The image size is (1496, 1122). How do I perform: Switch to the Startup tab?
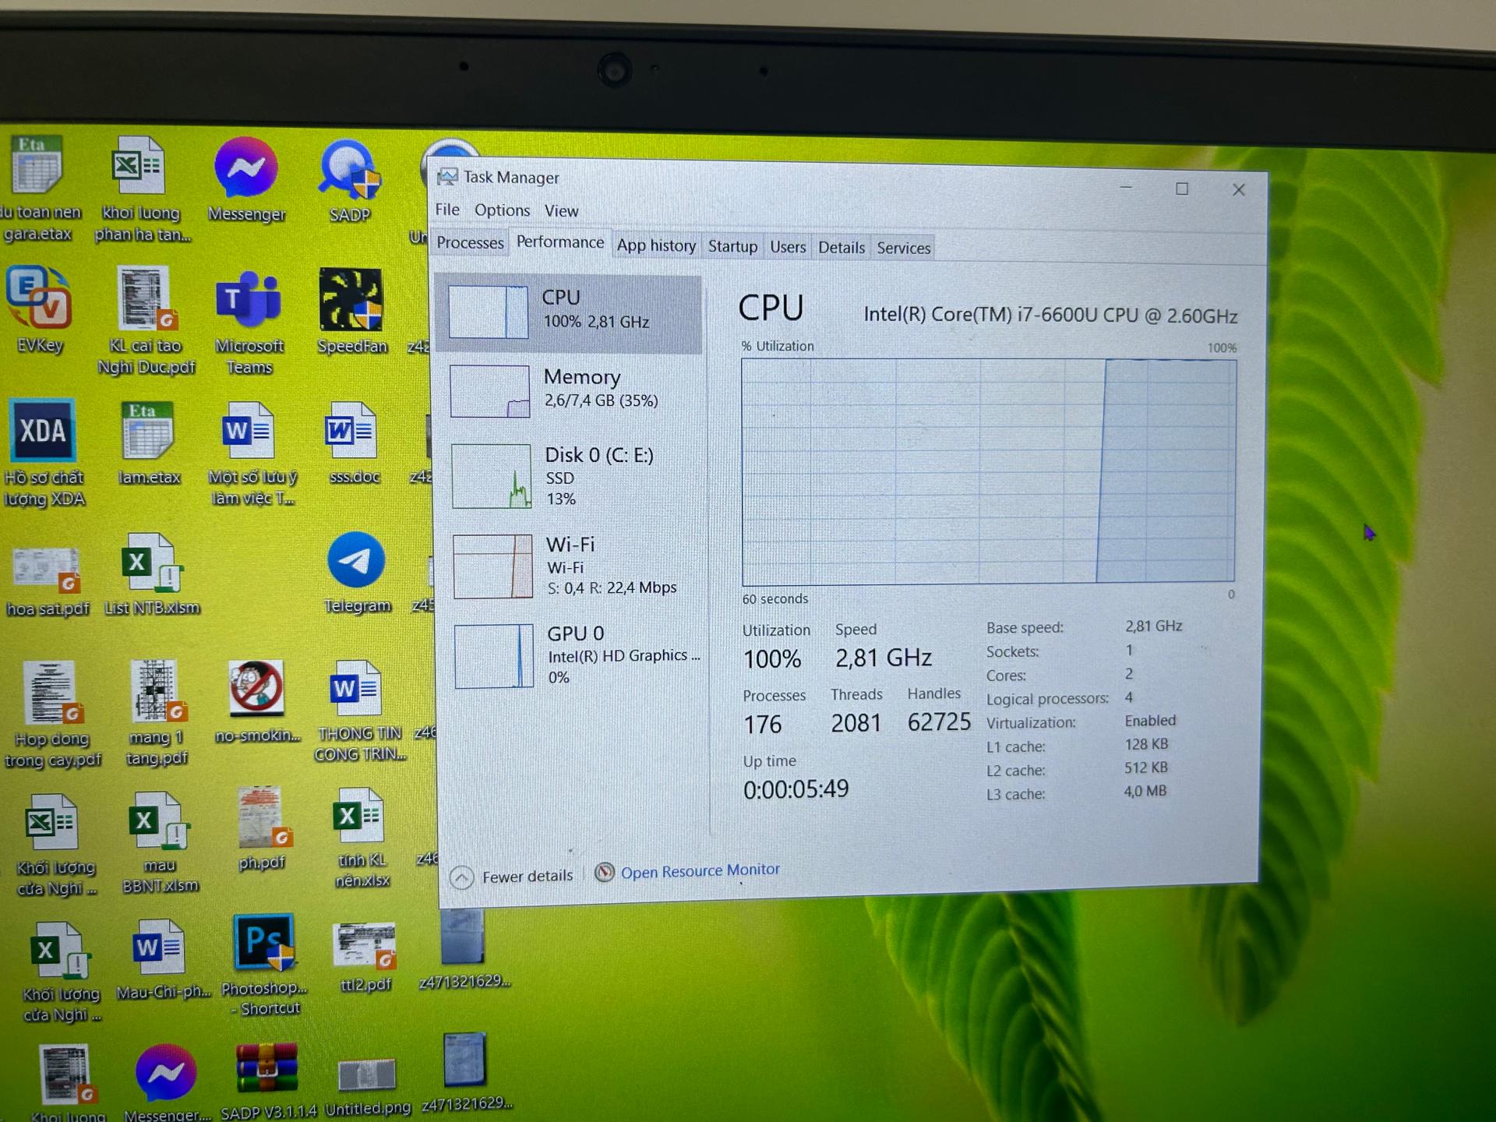point(732,246)
